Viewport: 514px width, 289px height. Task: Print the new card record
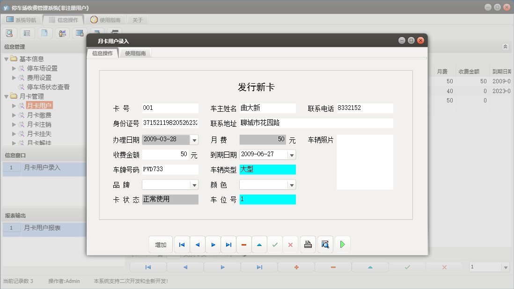(x=308, y=244)
